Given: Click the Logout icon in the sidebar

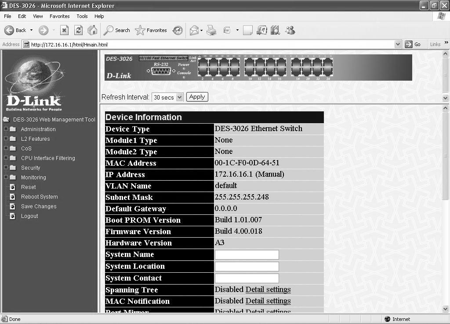Looking at the screenshot, I should (x=12, y=216).
